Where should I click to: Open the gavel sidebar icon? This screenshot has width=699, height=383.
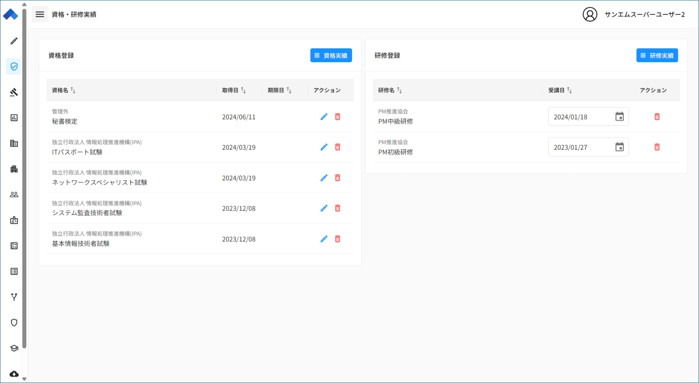[14, 92]
